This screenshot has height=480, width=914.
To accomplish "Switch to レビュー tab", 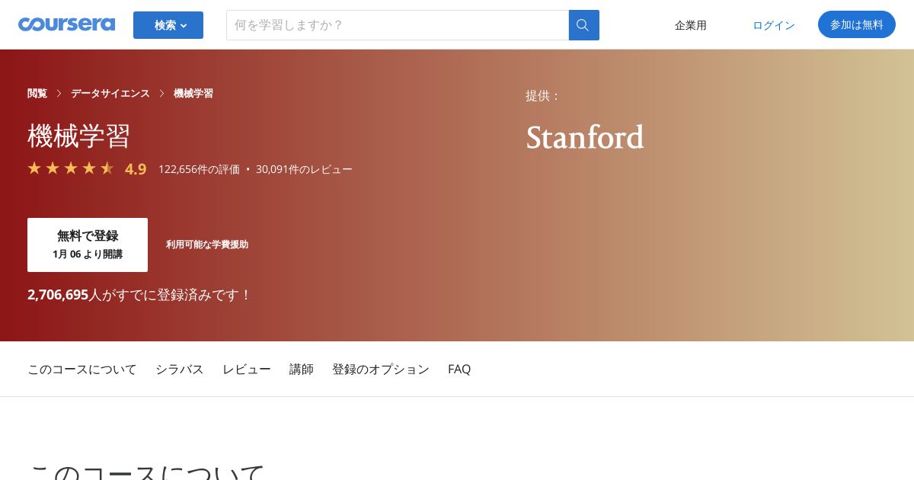I will [x=247, y=369].
